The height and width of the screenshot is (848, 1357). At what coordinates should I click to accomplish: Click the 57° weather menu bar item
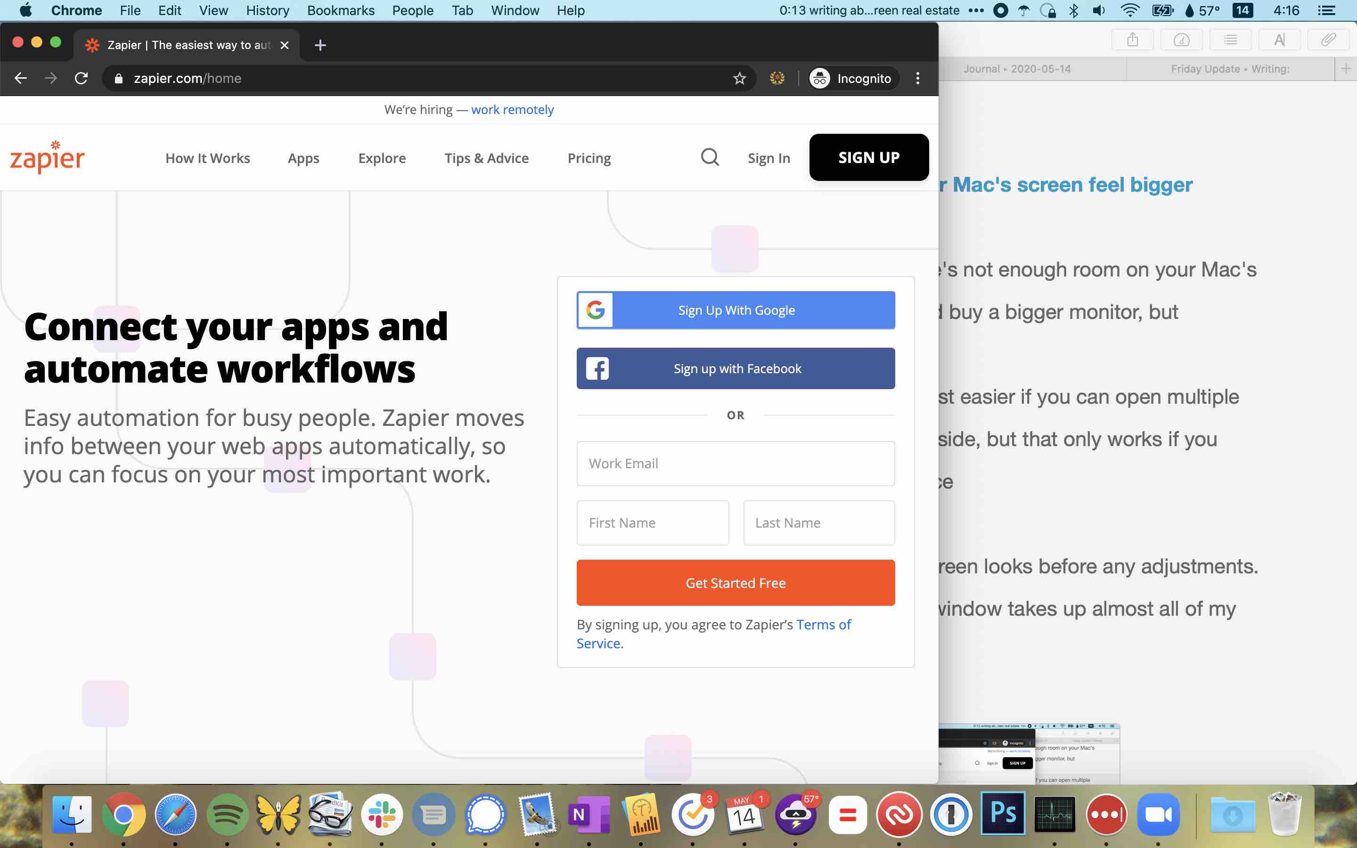click(x=1202, y=11)
